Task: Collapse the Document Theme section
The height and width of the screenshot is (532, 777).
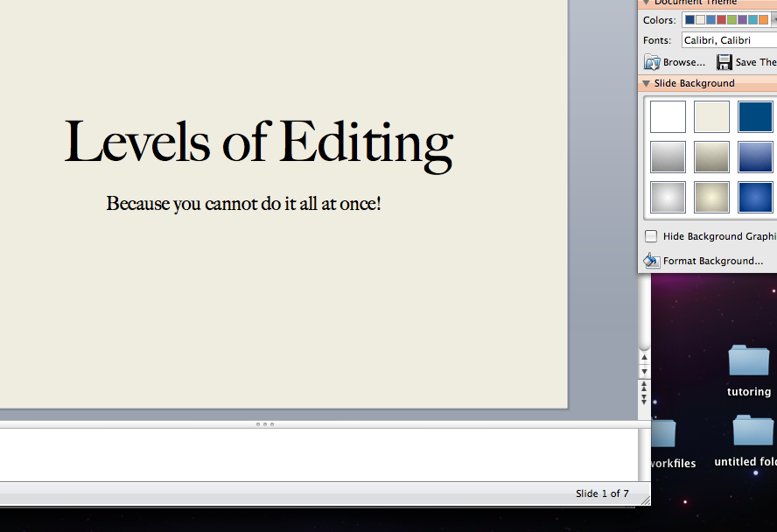Action: [645, 3]
